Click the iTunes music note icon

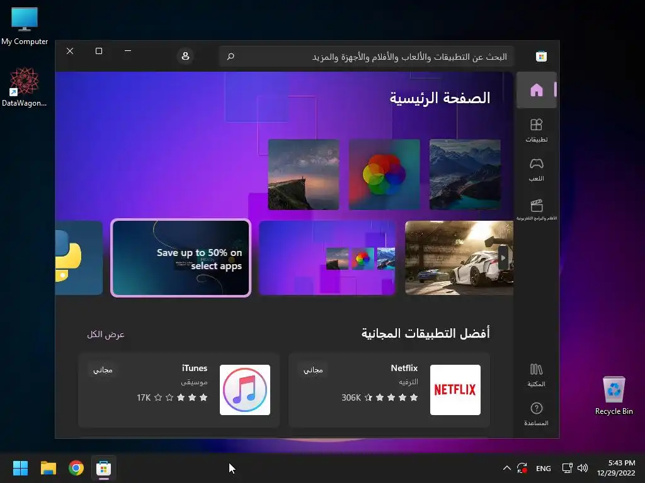[245, 390]
